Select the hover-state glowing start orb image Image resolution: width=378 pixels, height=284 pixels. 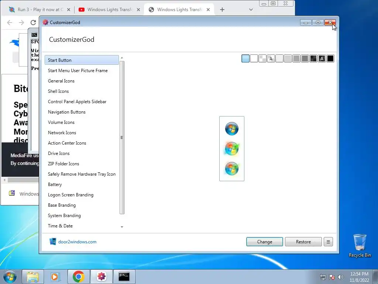(x=232, y=149)
